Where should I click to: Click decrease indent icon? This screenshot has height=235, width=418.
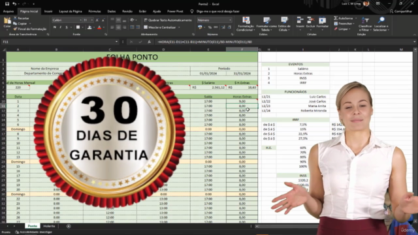[132, 27]
